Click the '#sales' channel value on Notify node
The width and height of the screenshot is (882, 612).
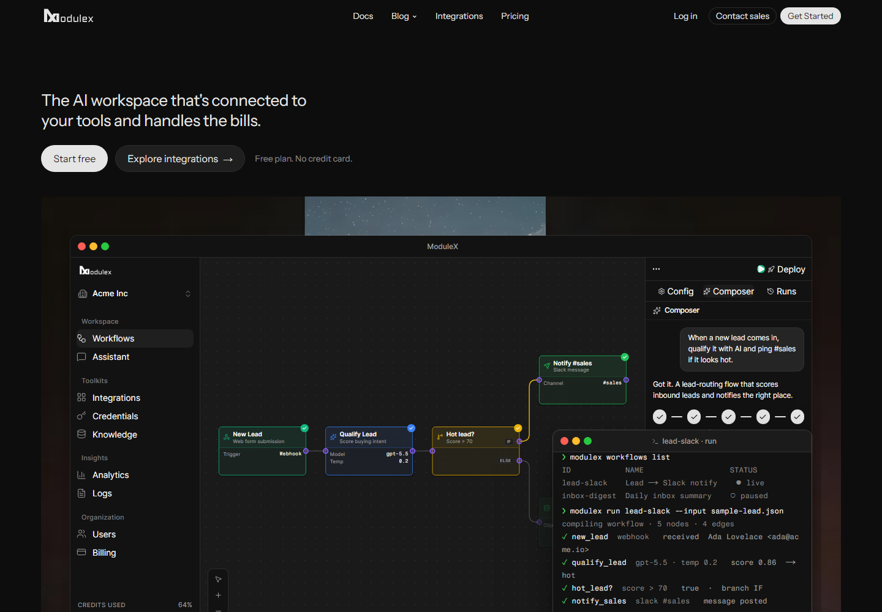coord(612,383)
